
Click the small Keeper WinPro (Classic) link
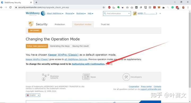(37, 59)
